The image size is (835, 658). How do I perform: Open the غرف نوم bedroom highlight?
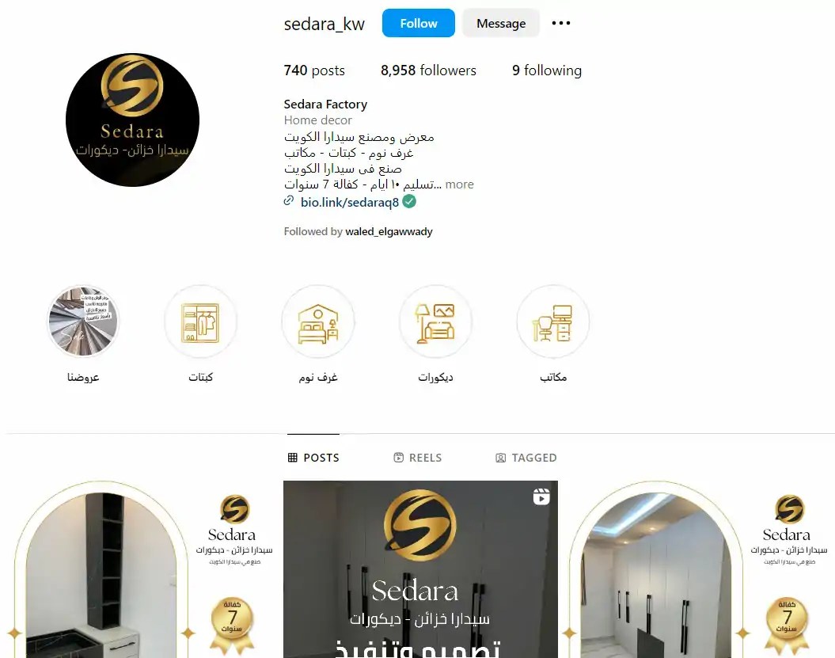318,321
